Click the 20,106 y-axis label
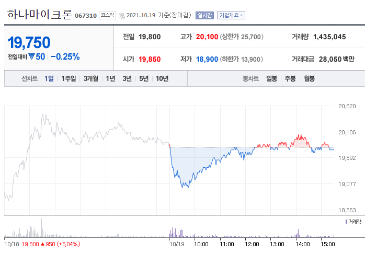365x253 pixels. coord(347,132)
